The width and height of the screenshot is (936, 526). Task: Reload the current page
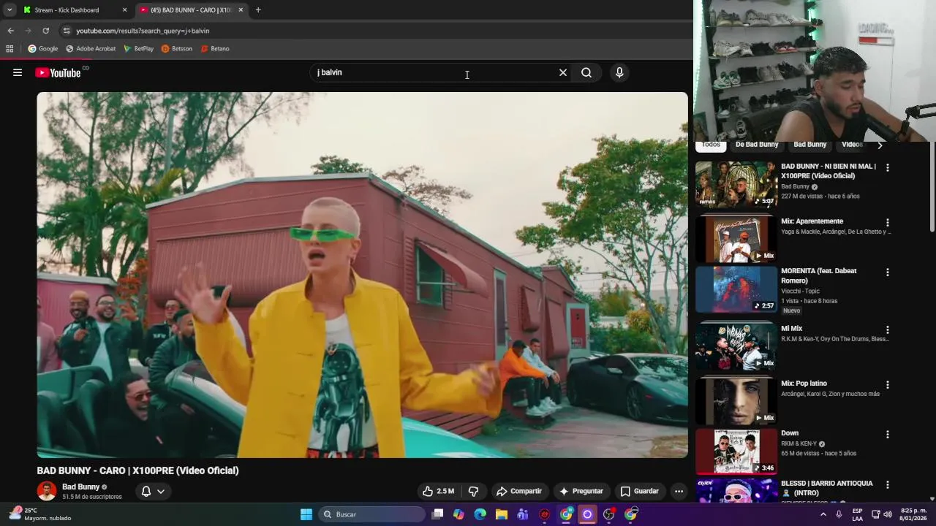pyautogui.click(x=45, y=31)
